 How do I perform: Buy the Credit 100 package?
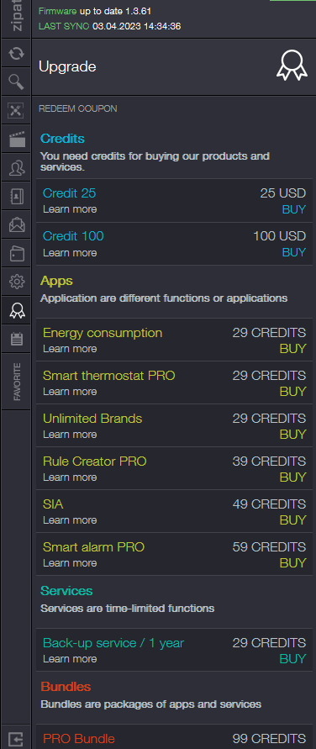(x=294, y=252)
